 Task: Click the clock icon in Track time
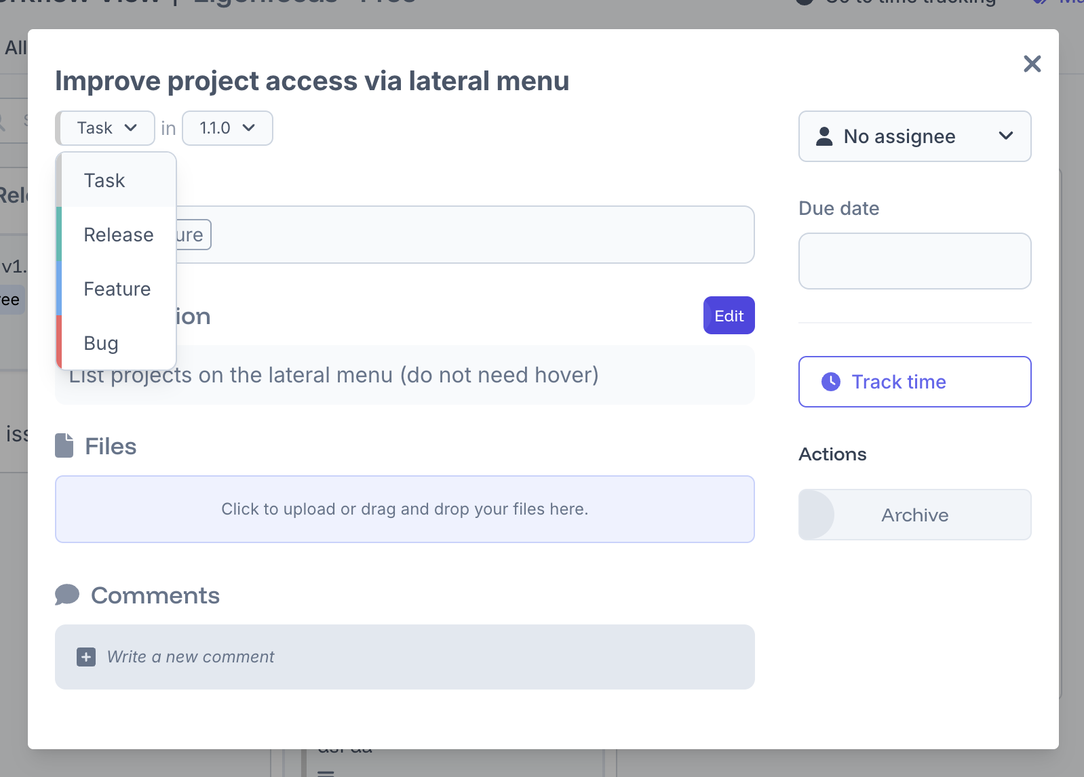tap(831, 382)
